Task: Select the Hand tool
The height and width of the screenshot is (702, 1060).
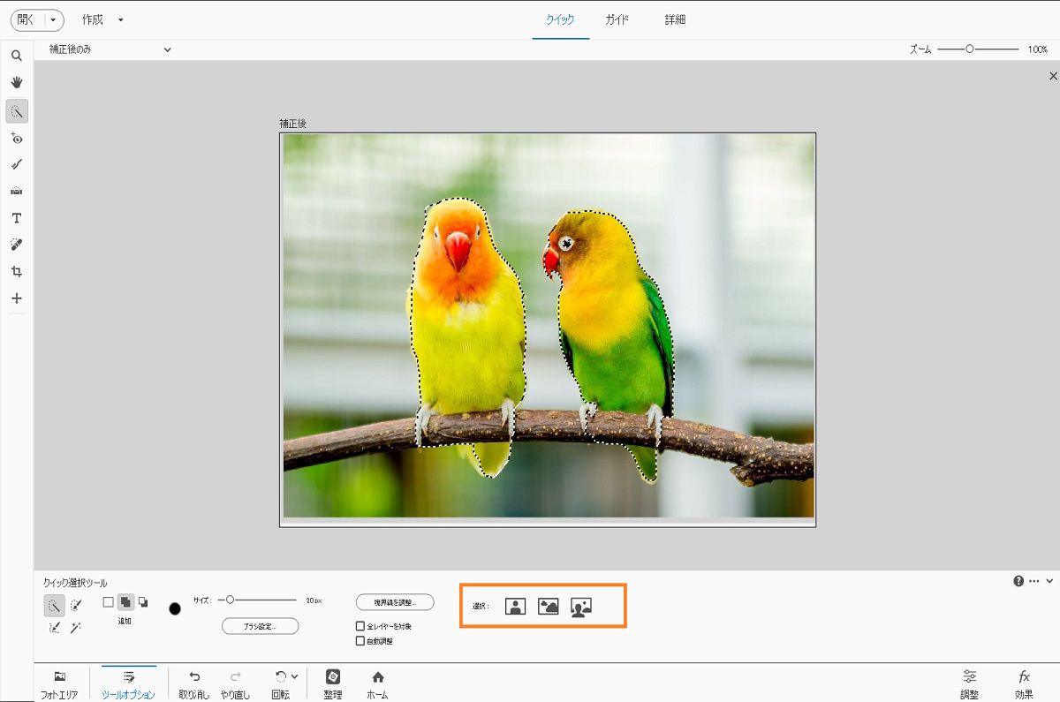Action: tap(16, 83)
